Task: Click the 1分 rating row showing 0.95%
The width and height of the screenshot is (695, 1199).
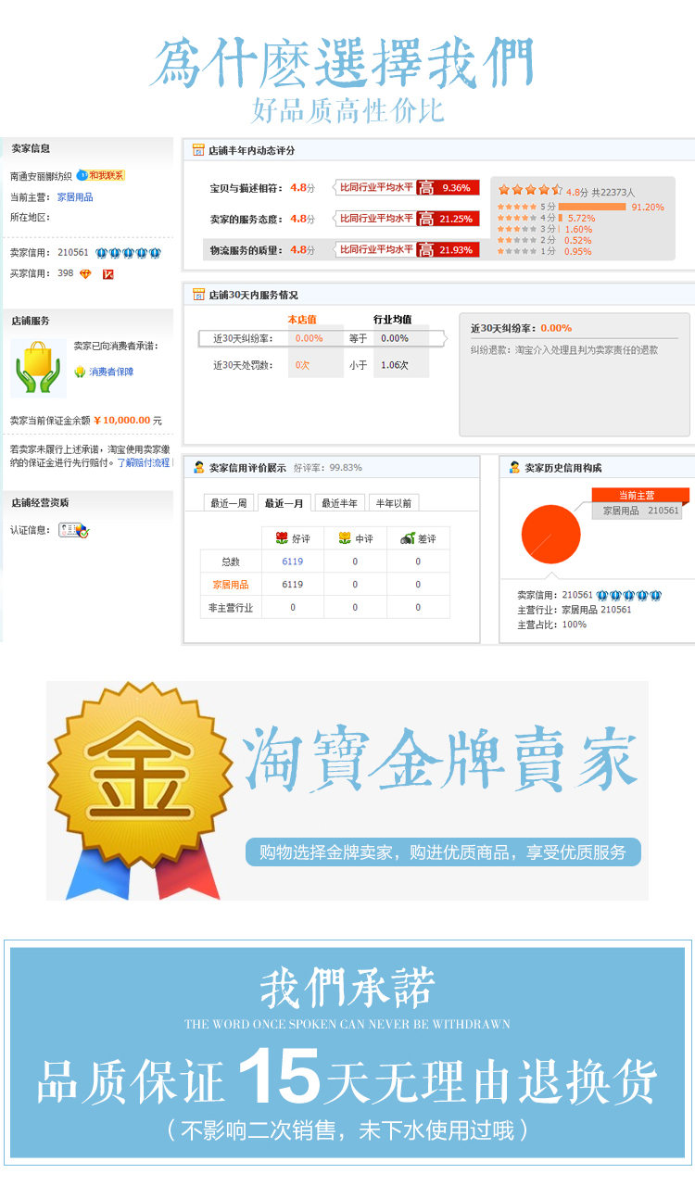Action: [545, 251]
